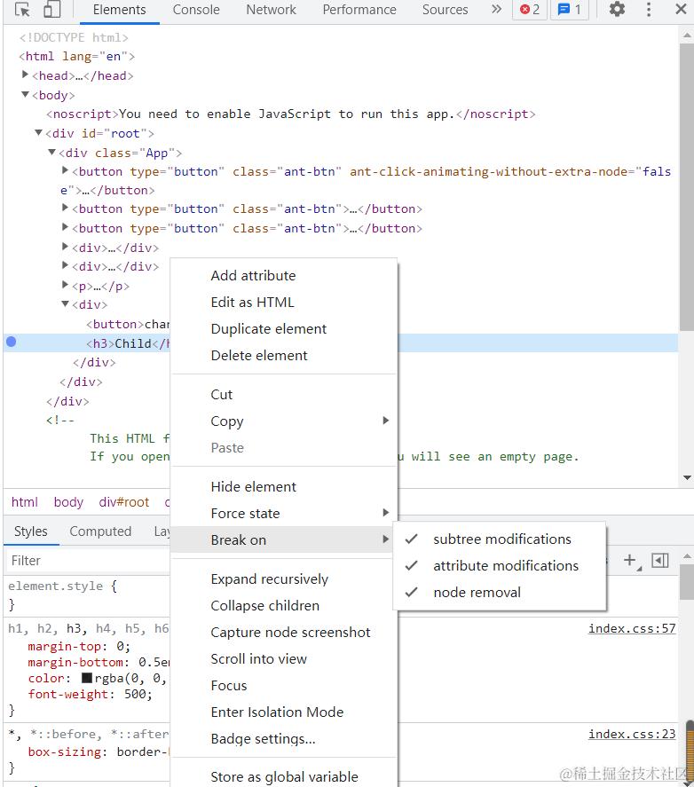Open the Computed pane tab

click(x=100, y=531)
